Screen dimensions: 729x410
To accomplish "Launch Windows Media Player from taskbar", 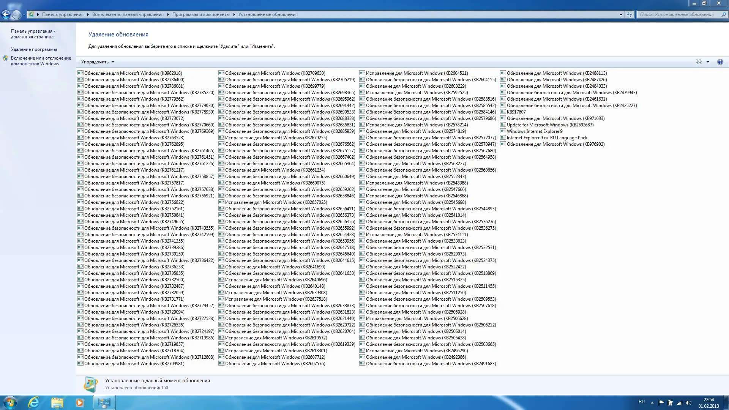I will click(80, 402).
